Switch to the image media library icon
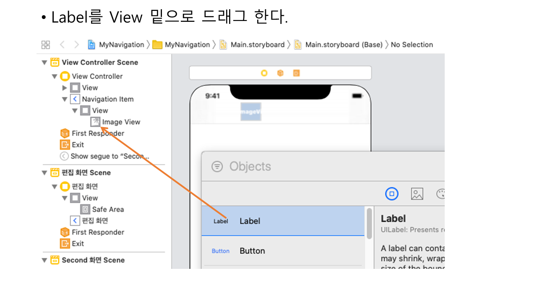The height and width of the screenshot is (302, 537). (x=417, y=194)
